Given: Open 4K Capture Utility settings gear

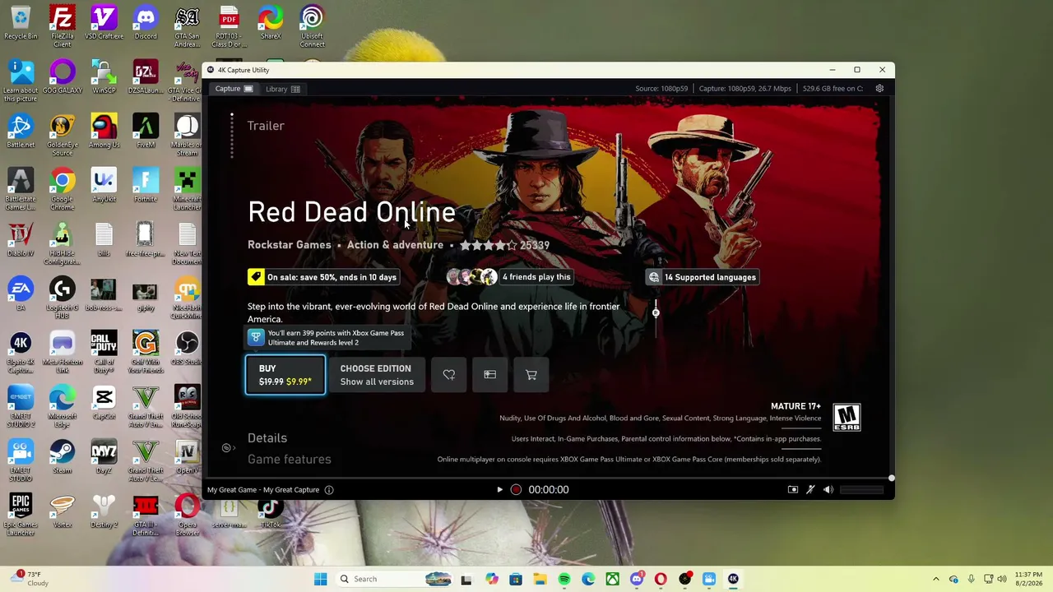Looking at the screenshot, I should click(879, 89).
